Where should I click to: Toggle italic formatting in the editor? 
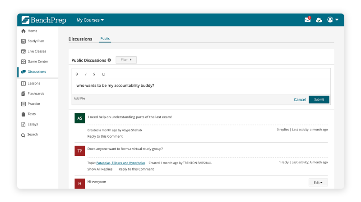point(86,74)
